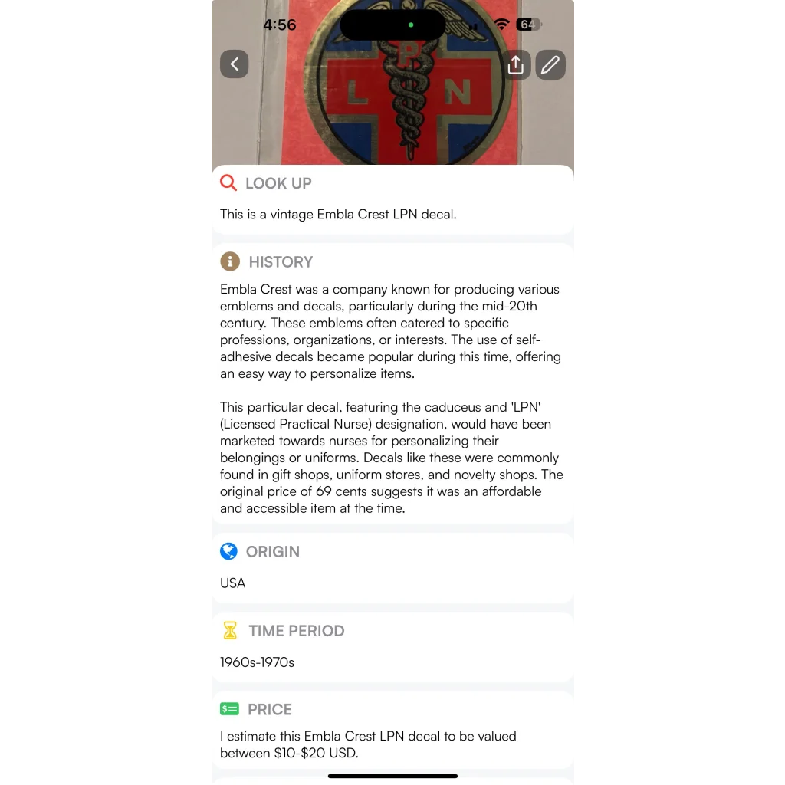Tap the back arrow button
This screenshot has width=785, height=785.
235,64
